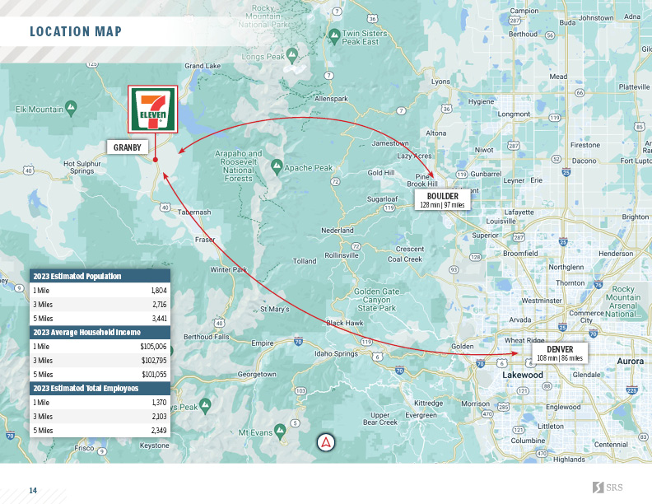Click the Interstate 70 shield near Empire

point(298,342)
